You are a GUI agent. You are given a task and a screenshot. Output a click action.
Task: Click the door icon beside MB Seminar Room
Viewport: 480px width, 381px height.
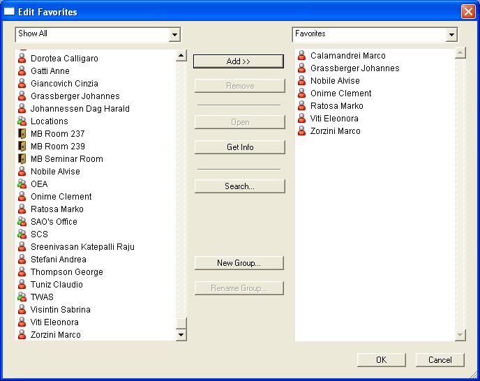(22, 158)
